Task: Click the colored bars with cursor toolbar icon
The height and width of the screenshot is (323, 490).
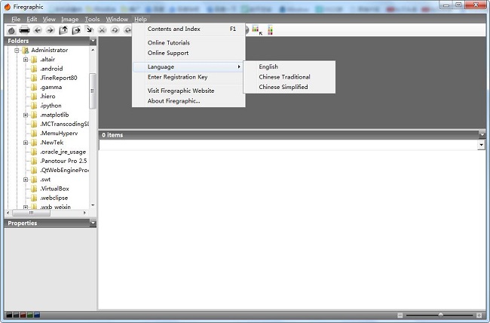Action: (257, 30)
